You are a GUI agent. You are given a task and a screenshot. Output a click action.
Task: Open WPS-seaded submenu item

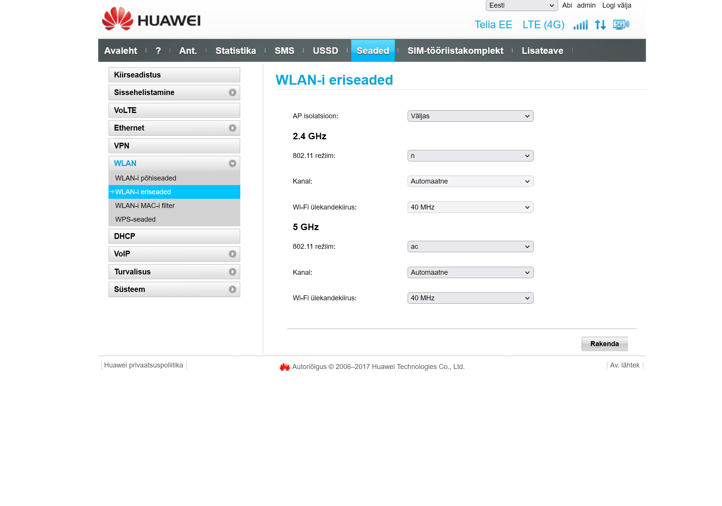pos(174,219)
